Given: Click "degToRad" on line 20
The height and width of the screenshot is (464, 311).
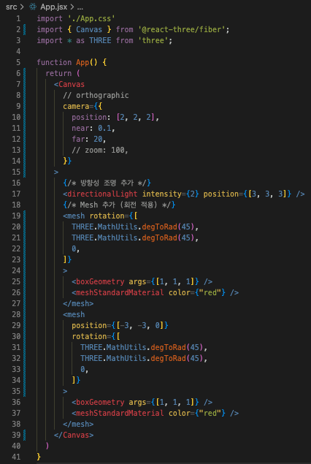Looking at the screenshot, I should click(x=159, y=227).
